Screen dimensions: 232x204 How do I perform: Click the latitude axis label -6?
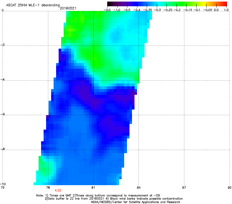(x=3, y=114)
